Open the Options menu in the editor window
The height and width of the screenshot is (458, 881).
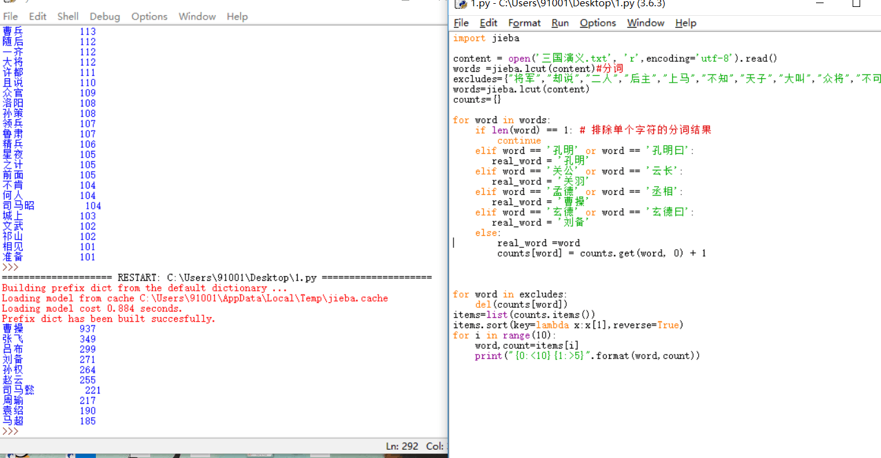coord(597,23)
